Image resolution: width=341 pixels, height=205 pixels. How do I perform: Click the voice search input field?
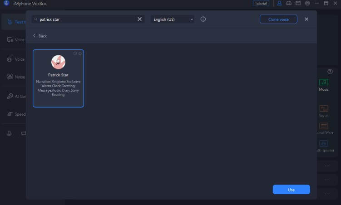(x=87, y=20)
